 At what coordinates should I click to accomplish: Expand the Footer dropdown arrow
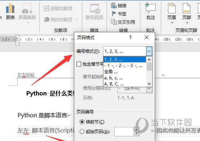[x=187, y=23]
